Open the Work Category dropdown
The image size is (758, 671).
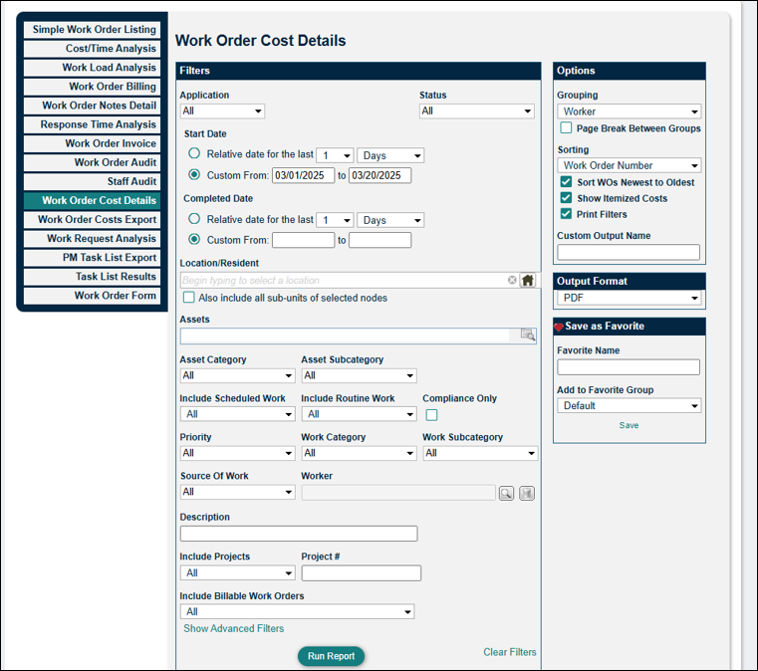(359, 453)
